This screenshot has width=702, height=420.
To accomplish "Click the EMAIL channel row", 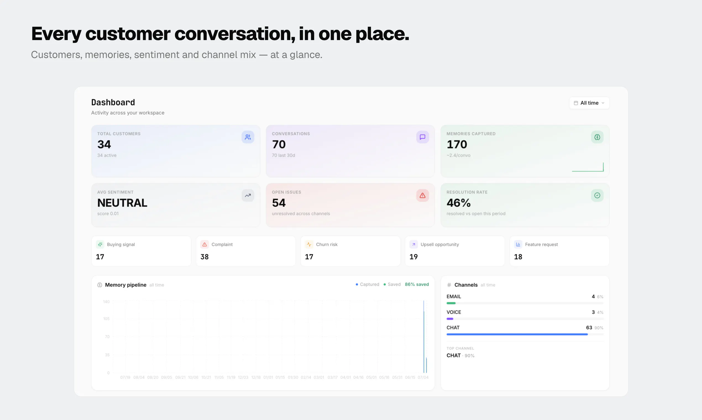I will click(x=525, y=300).
